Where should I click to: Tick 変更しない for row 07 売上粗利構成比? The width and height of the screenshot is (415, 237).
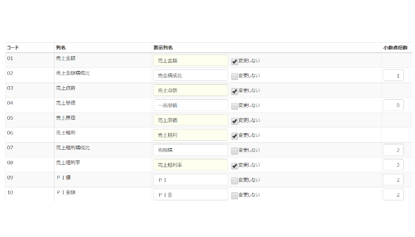pos(234,151)
